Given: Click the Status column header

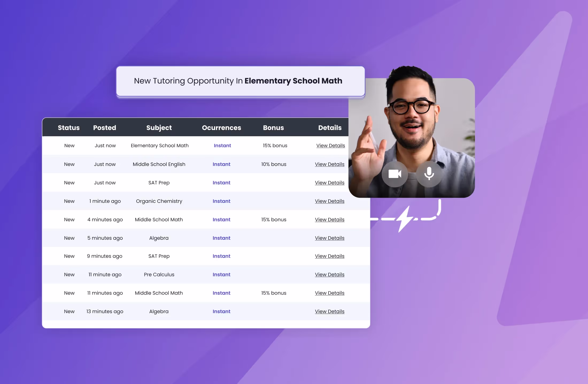Looking at the screenshot, I should coord(68,128).
